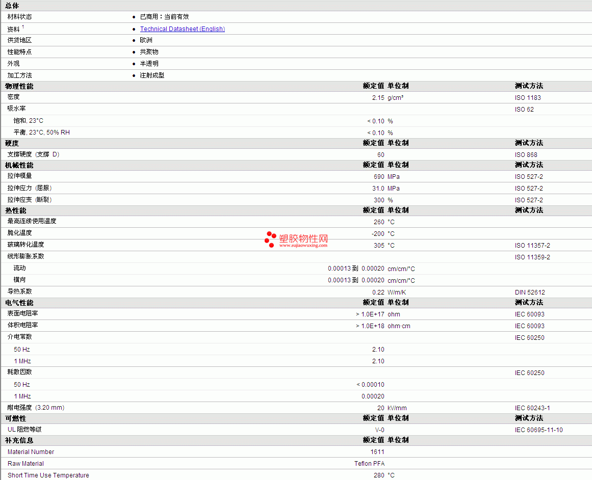Image resolution: width=592 pixels, height=480 pixels.
Task: Select the surface resistivity value 1.0E+17
Action: pyautogui.click(x=373, y=314)
